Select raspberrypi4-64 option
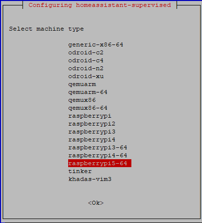This screenshot has height=223, width=202. [x=98, y=155]
